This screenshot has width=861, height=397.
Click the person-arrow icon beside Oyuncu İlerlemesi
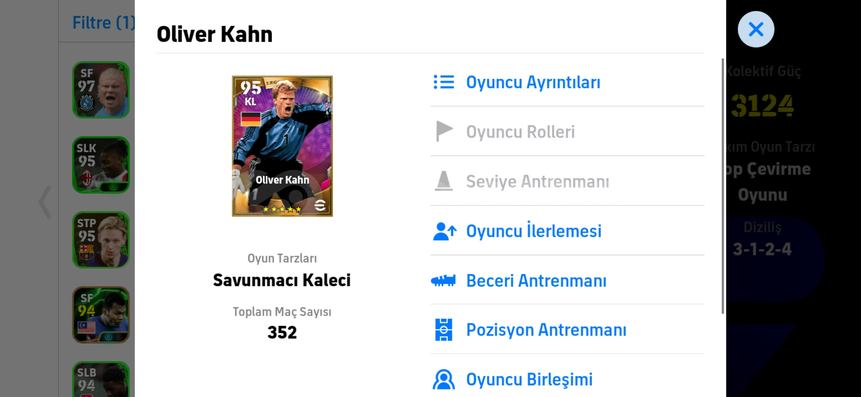coord(444,231)
